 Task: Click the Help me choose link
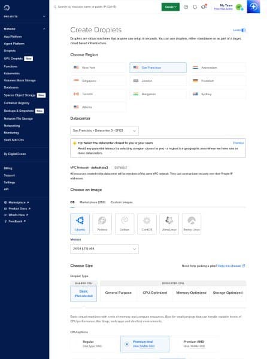[x=231, y=266]
